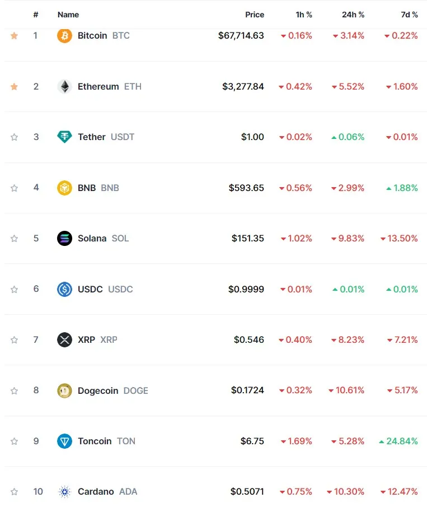This screenshot has height=507, width=427.
Task: Remove Bitcoin from watchlist via star
Action: [14, 35]
